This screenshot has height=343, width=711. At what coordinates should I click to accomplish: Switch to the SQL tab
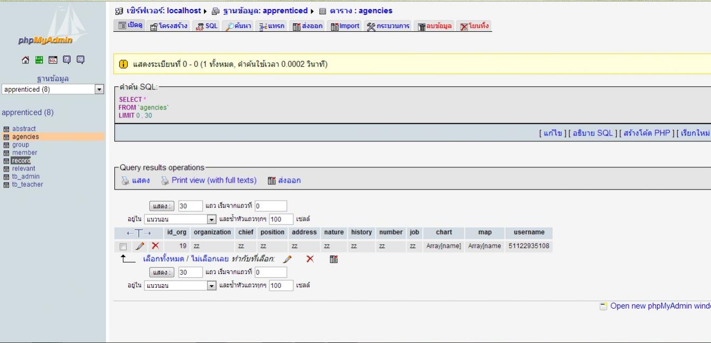[x=206, y=26]
